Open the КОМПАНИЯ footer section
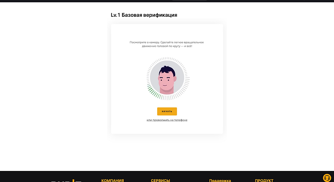Image resolution: width=334 pixels, height=182 pixels. [x=113, y=180]
